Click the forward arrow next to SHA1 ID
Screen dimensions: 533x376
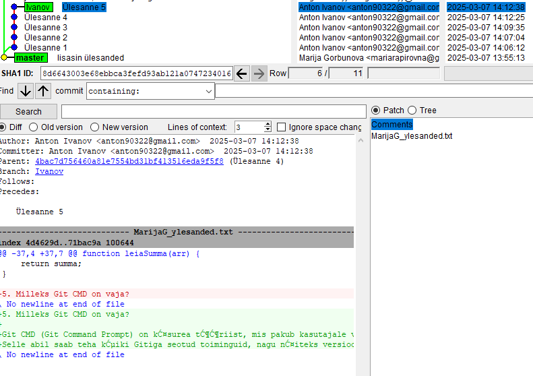pos(259,73)
